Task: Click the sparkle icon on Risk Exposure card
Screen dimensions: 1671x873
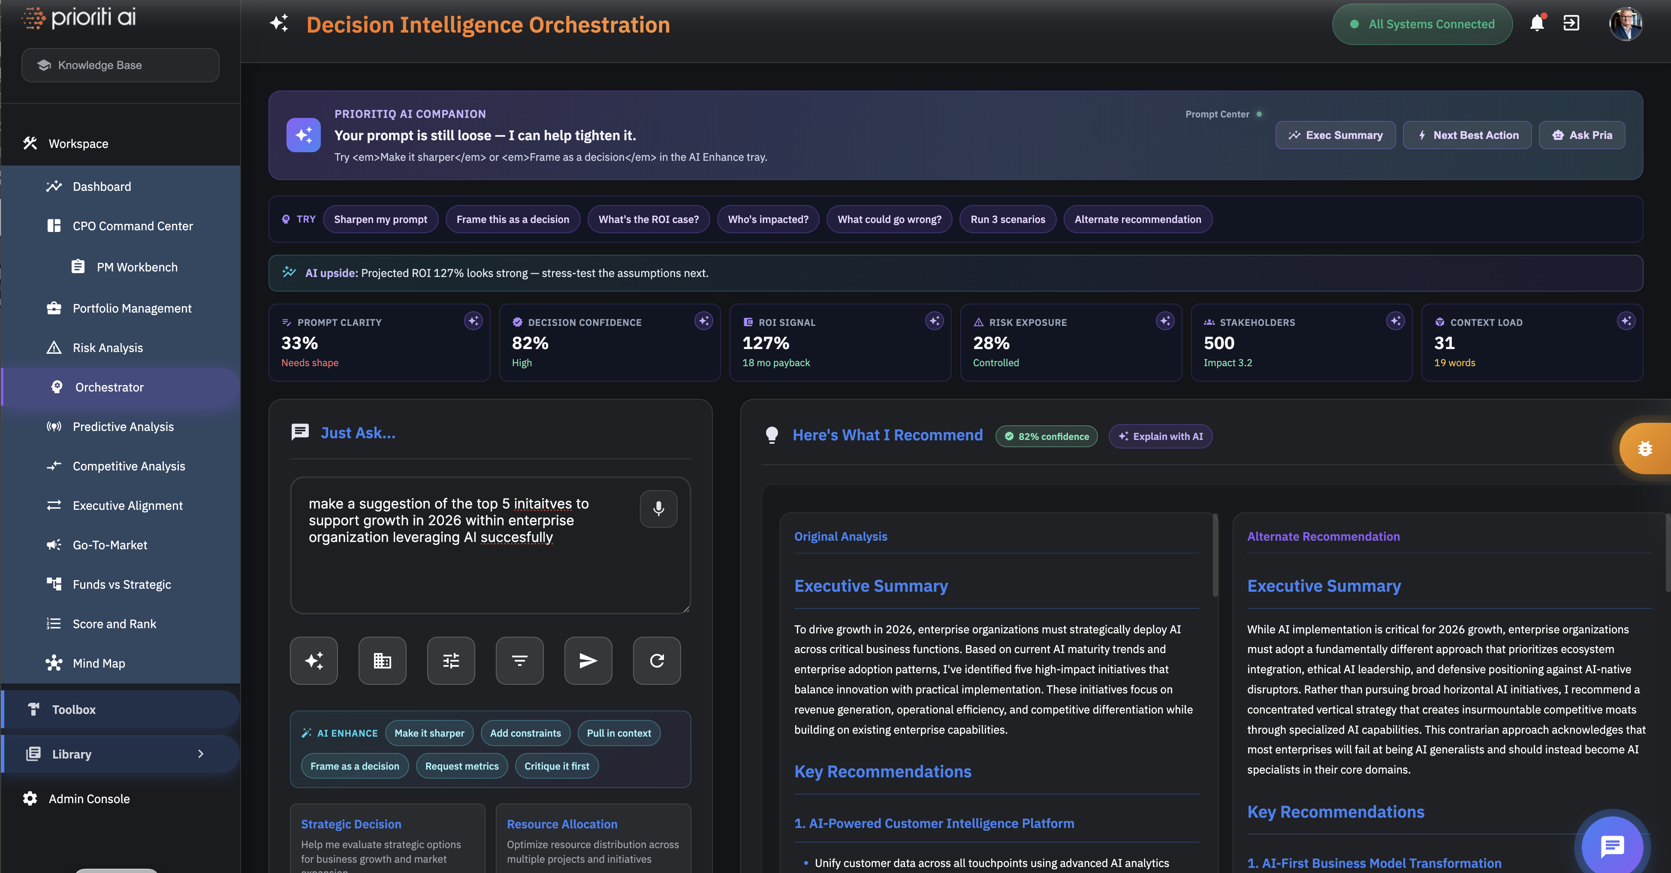Action: [x=1165, y=320]
